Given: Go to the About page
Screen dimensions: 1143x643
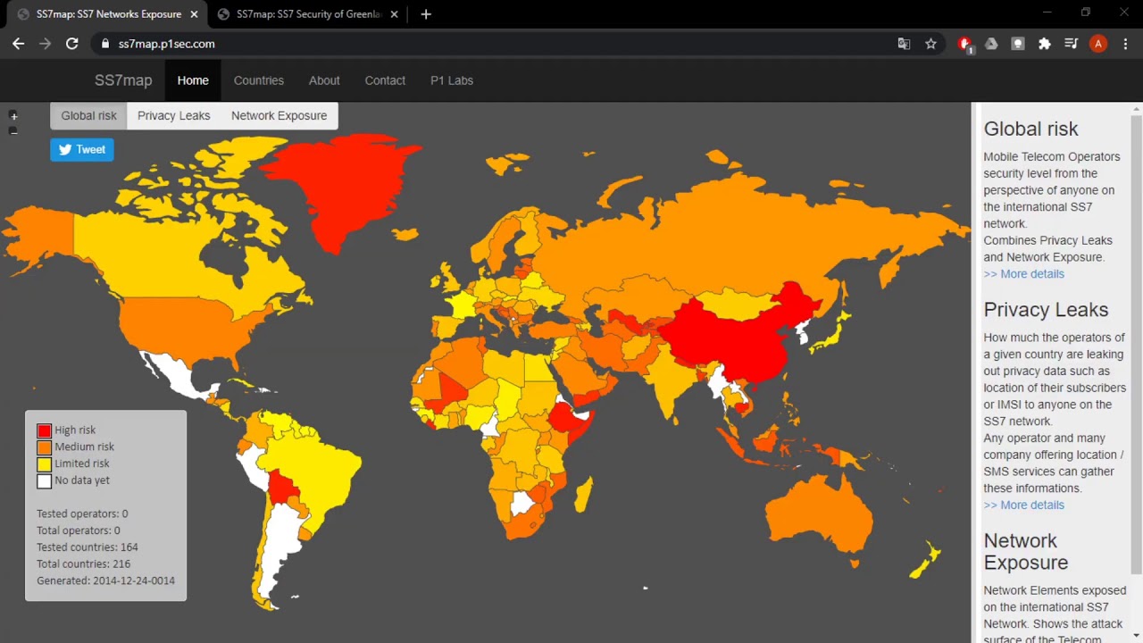Looking at the screenshot, I should [324, 80].
